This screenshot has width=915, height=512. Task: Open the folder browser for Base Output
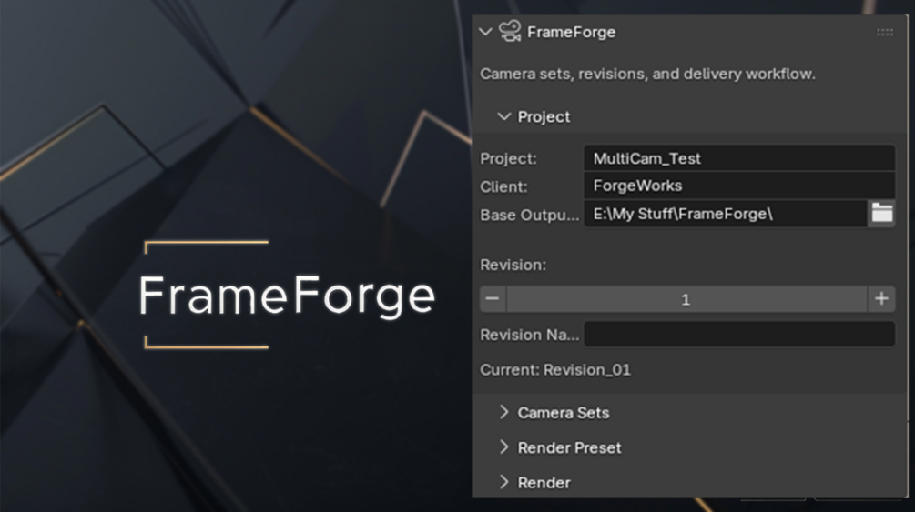(881, 214)
